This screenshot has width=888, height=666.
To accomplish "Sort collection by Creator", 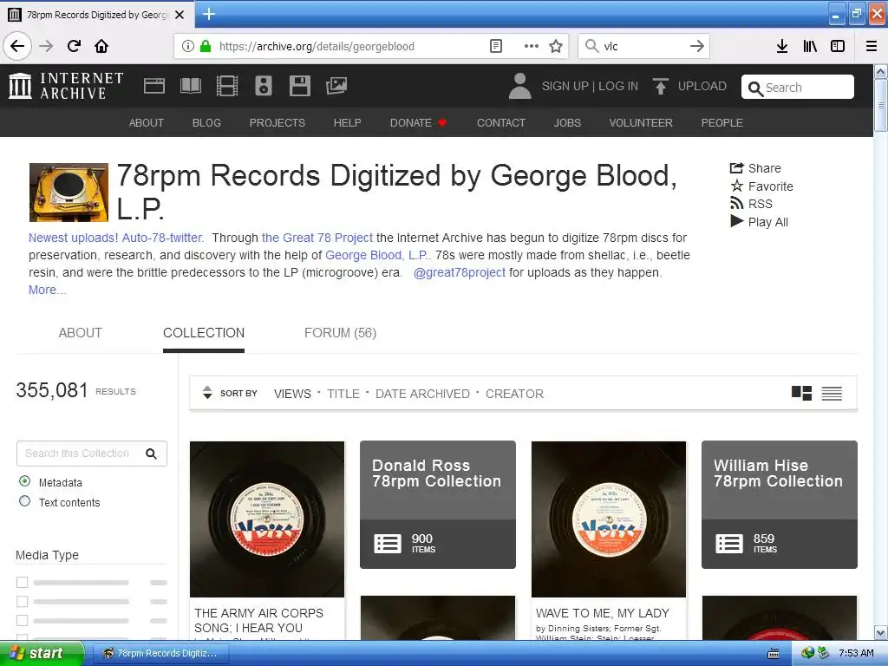I will [x=514, y=394].
